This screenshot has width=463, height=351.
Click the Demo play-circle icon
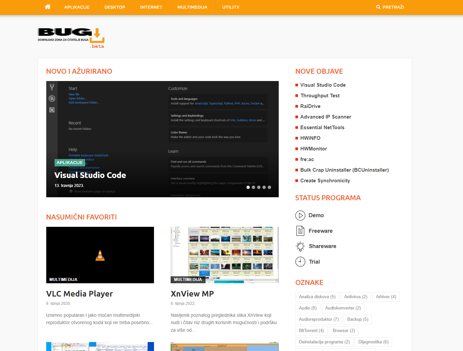click(x=300, y=216)
